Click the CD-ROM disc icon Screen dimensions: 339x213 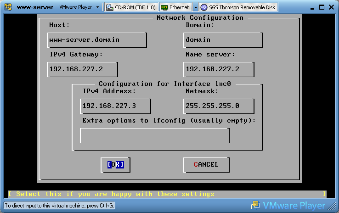[110, 7]
